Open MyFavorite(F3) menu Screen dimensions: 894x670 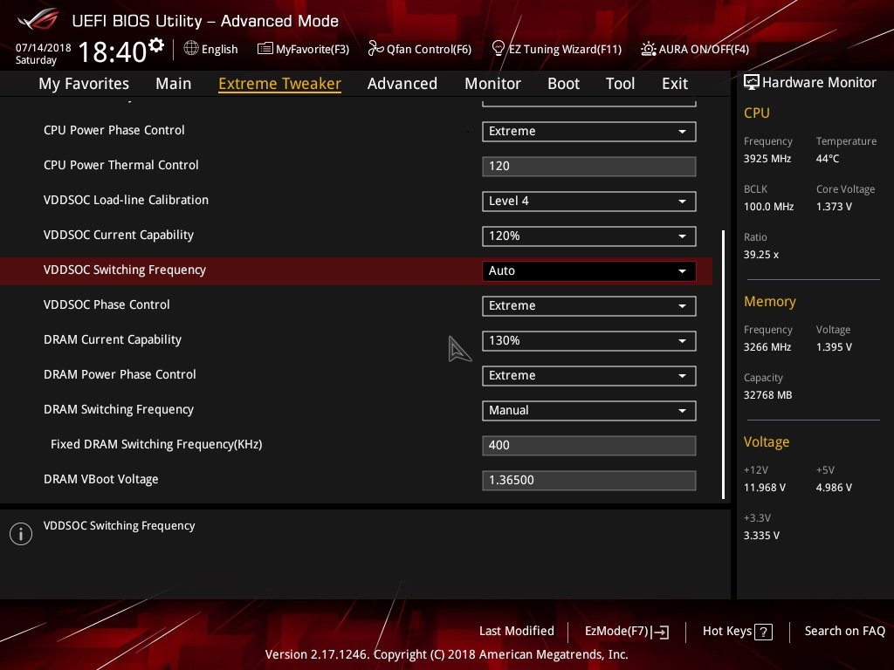point(303,49)
